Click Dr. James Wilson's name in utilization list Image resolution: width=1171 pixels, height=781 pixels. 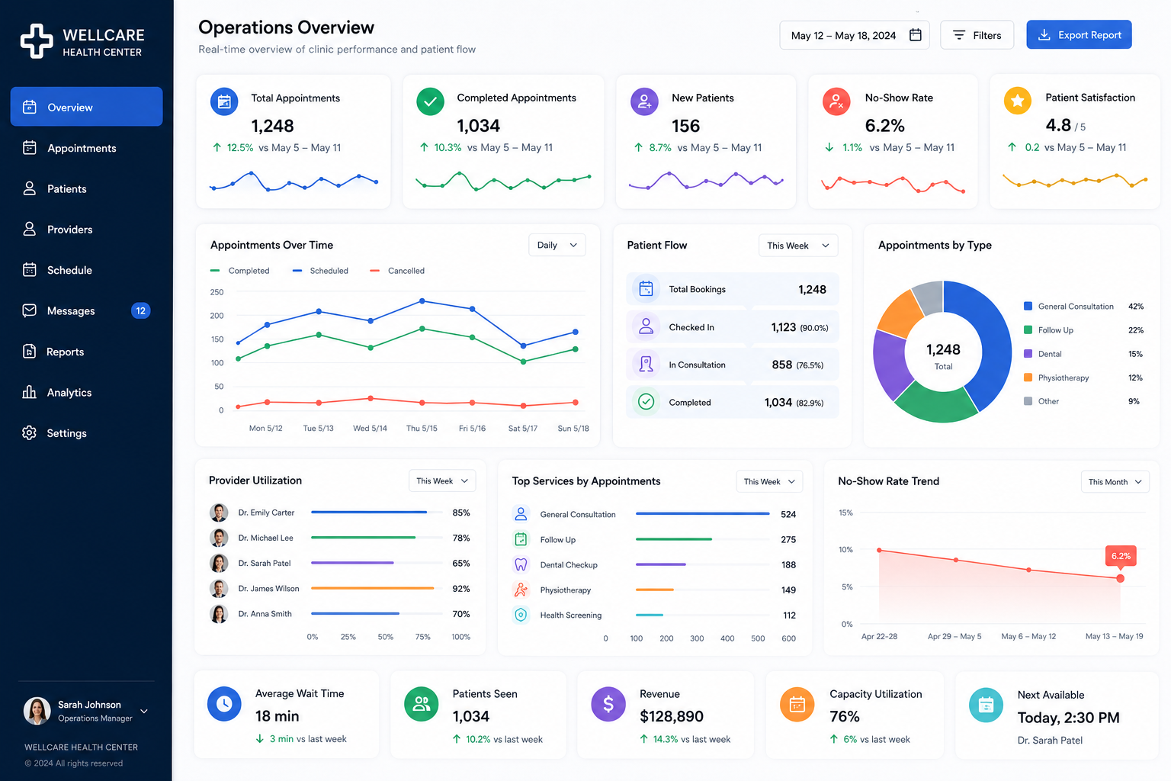tap(268, 588)
